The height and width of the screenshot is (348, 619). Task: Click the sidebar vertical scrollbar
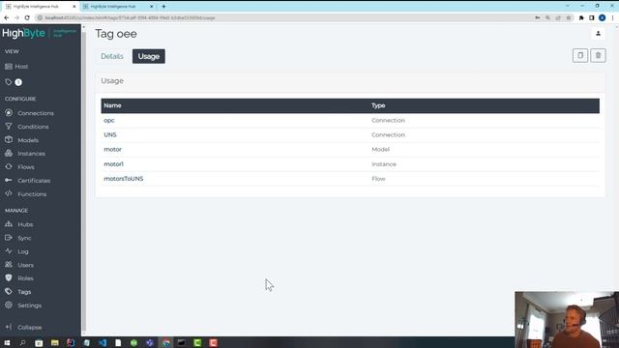coord(83,182)
